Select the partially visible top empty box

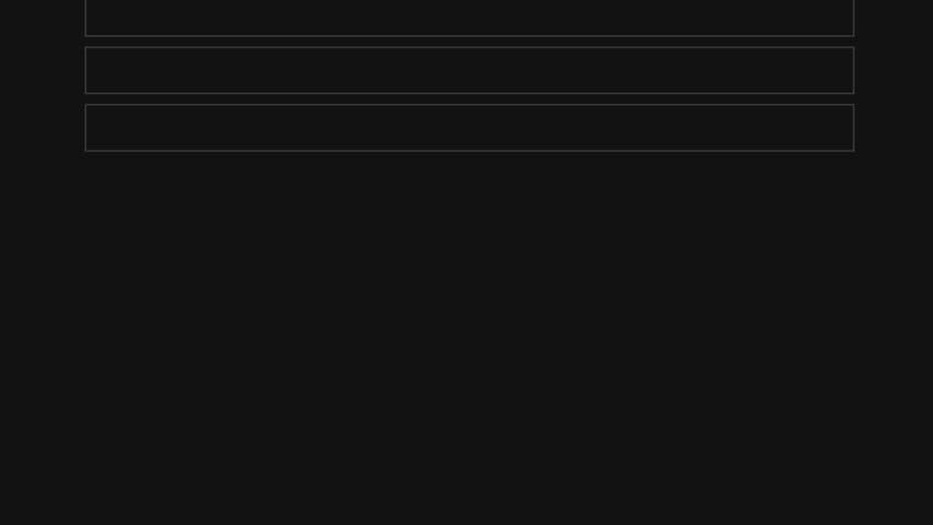pyautogui.click(x=469, y=17)
